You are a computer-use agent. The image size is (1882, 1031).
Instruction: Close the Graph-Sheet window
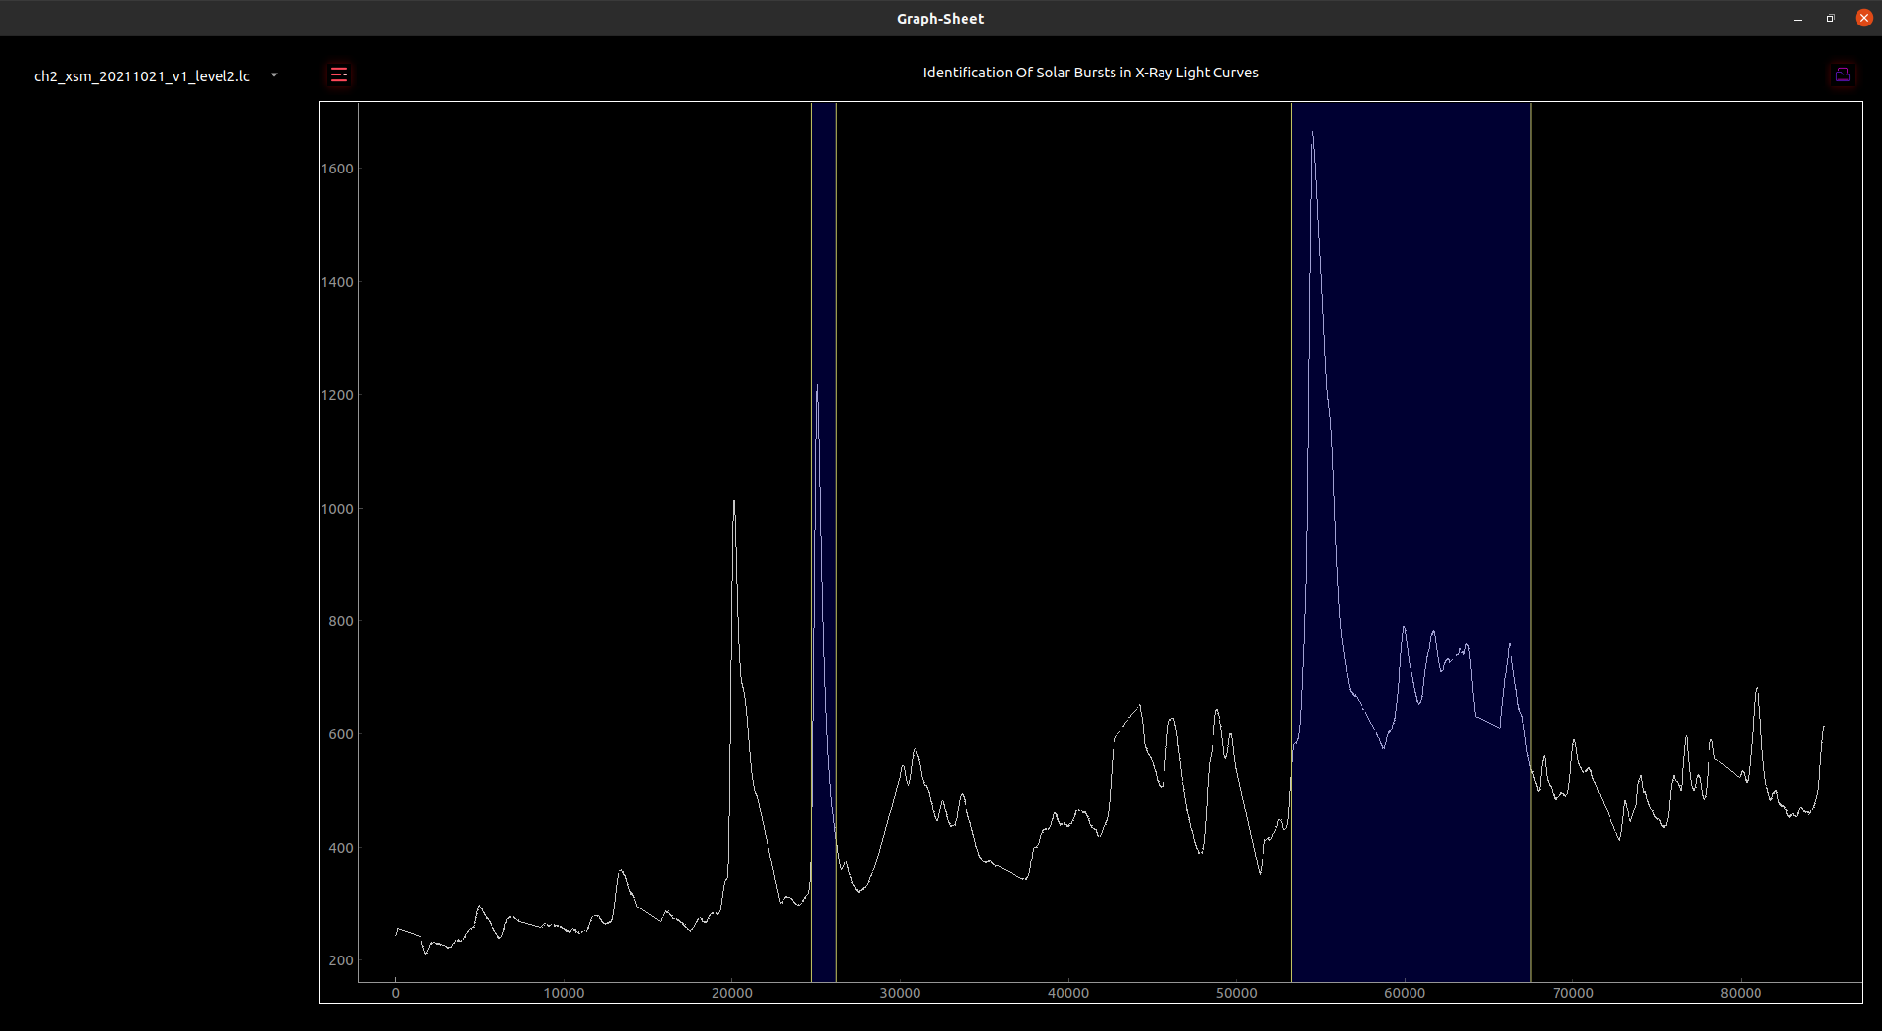1864,18
